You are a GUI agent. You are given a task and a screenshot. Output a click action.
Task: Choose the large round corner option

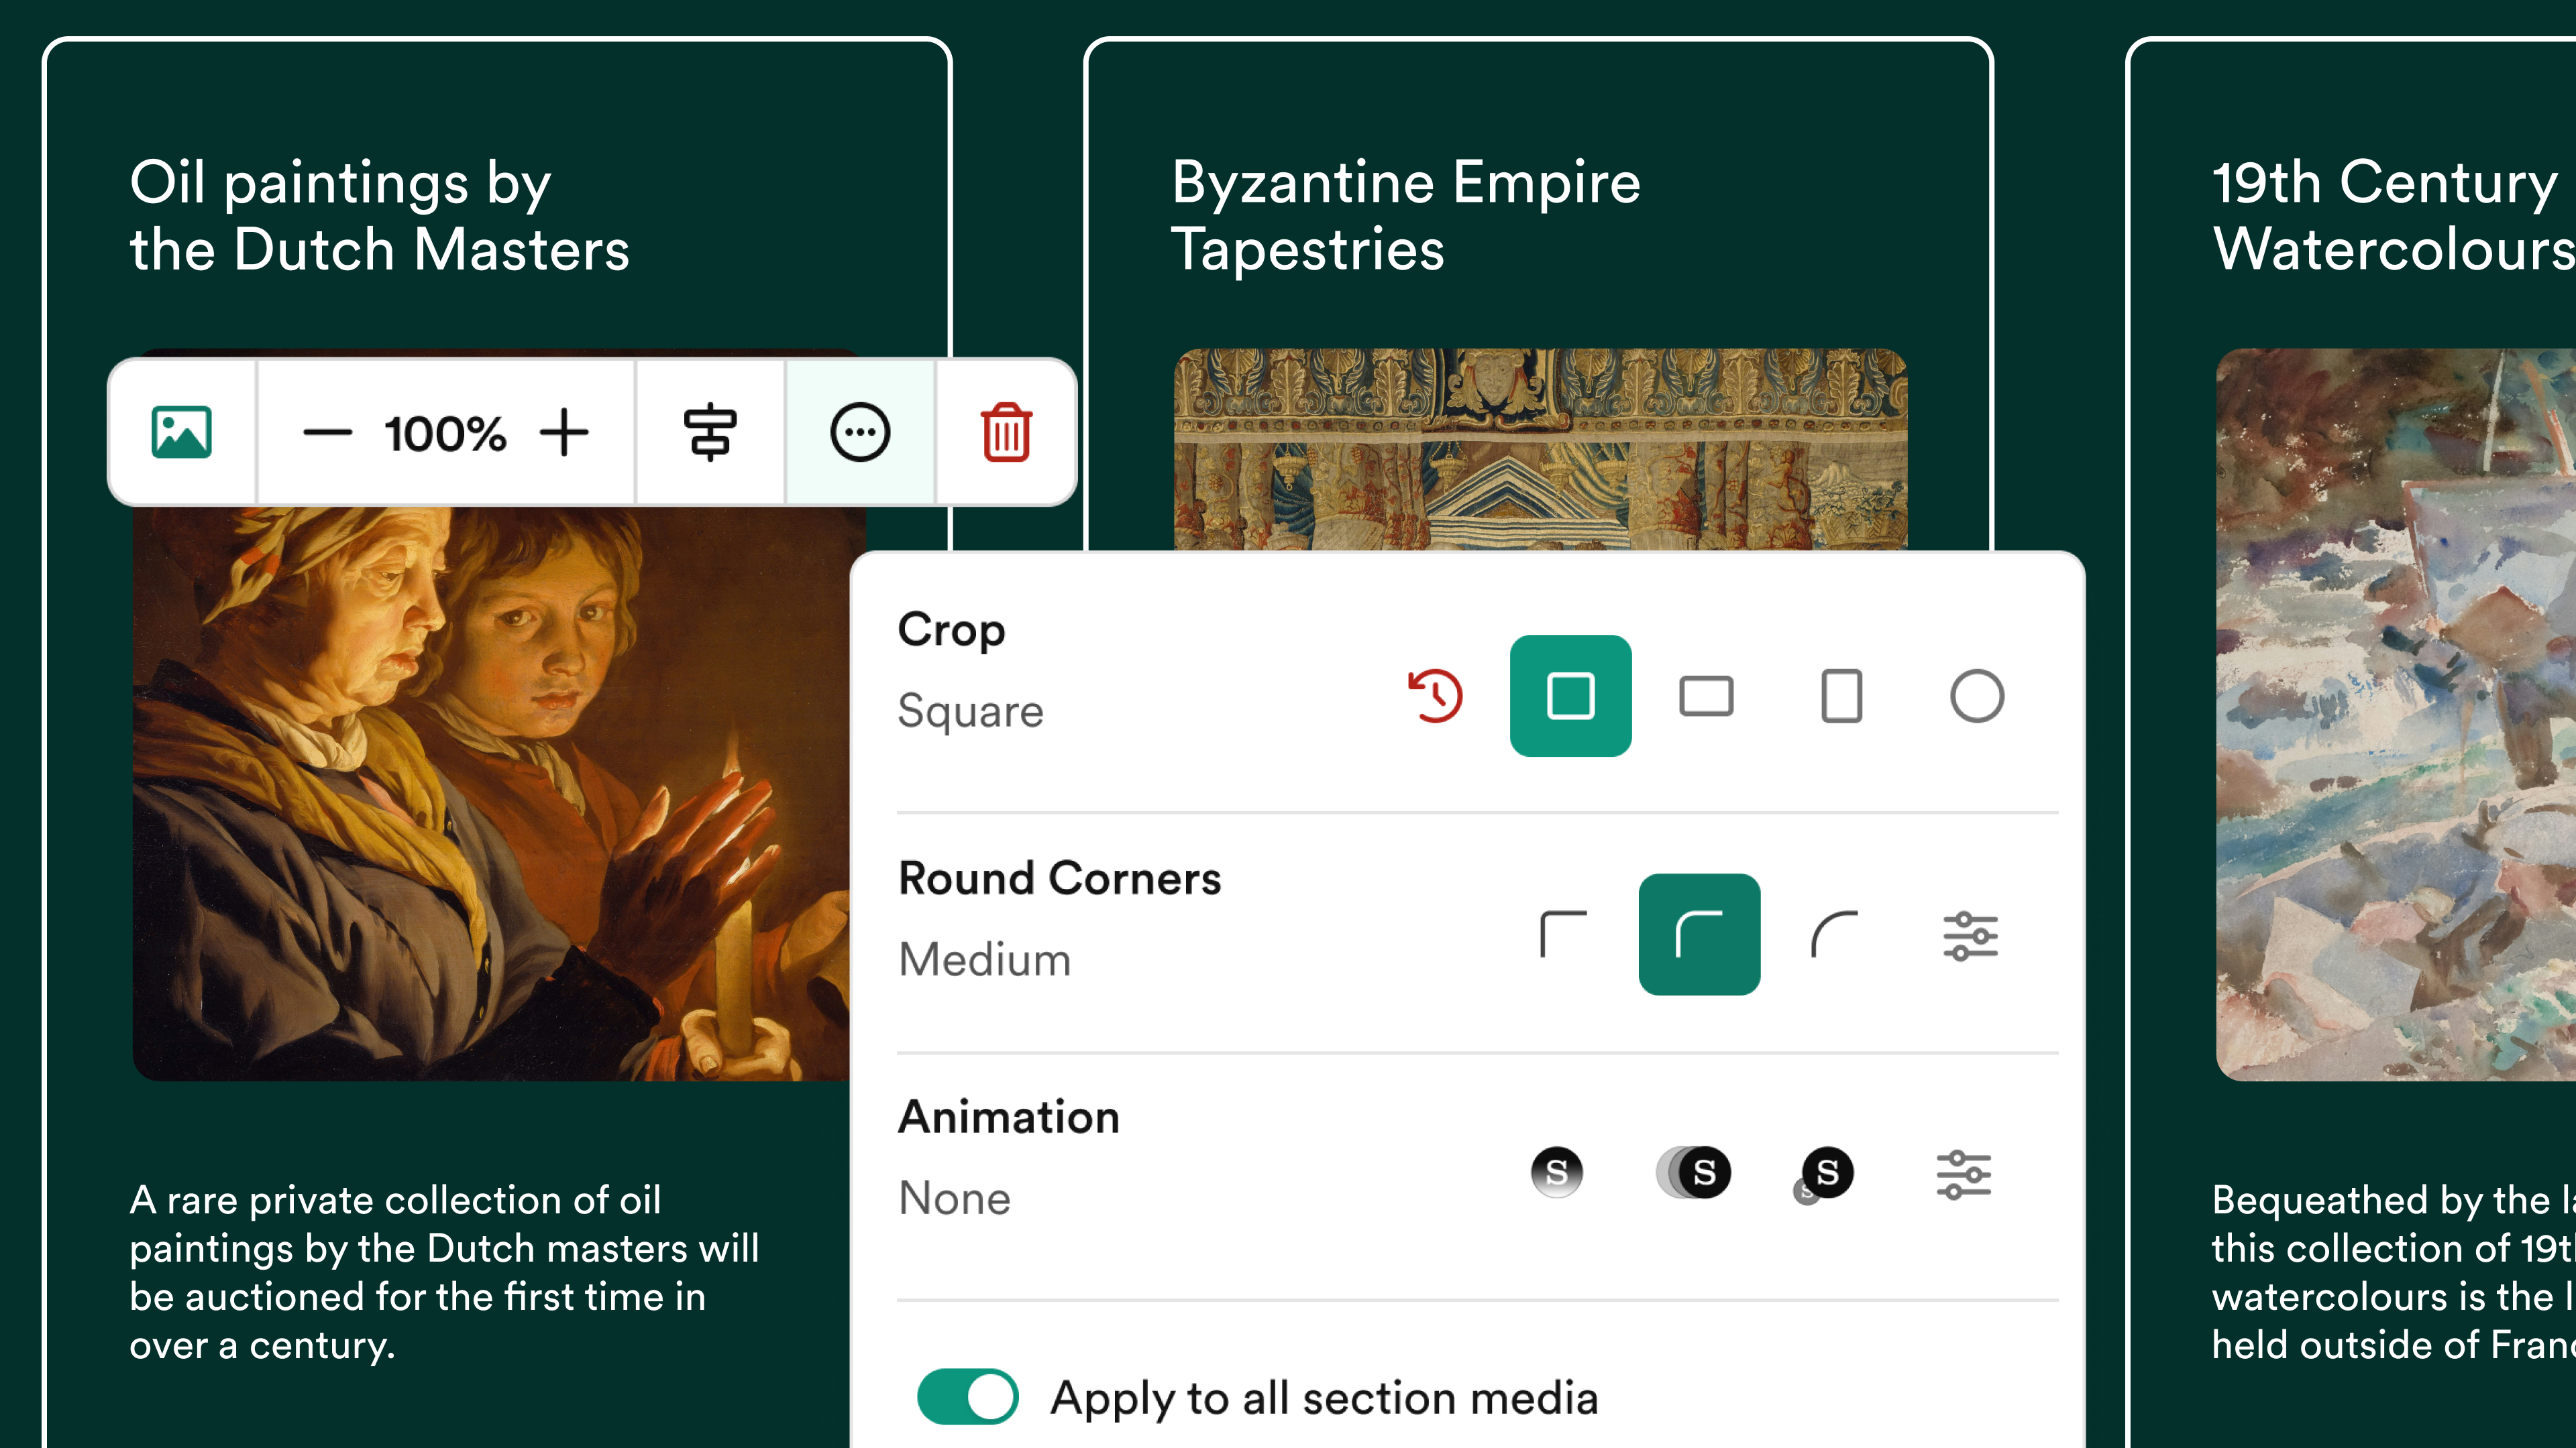point(1835,935)
